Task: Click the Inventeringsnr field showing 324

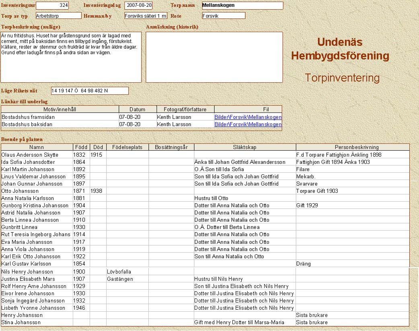Action: [52, 6]
